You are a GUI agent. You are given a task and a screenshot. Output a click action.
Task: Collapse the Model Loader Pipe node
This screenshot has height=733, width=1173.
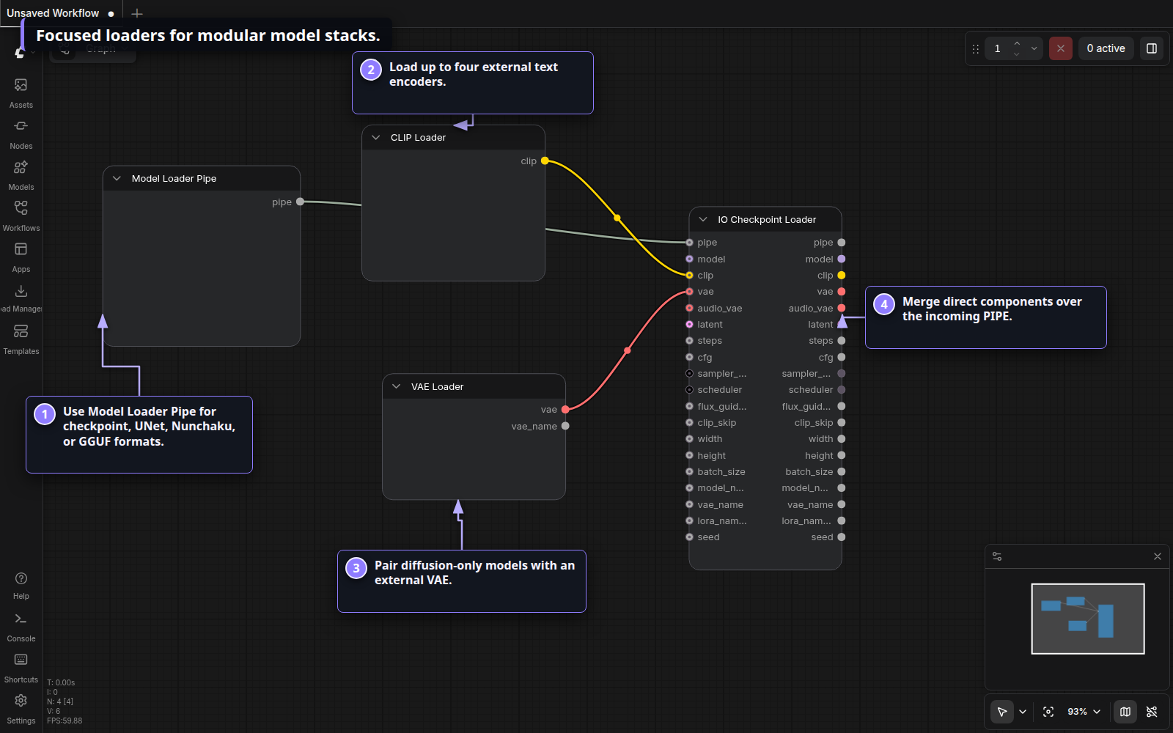117,178
